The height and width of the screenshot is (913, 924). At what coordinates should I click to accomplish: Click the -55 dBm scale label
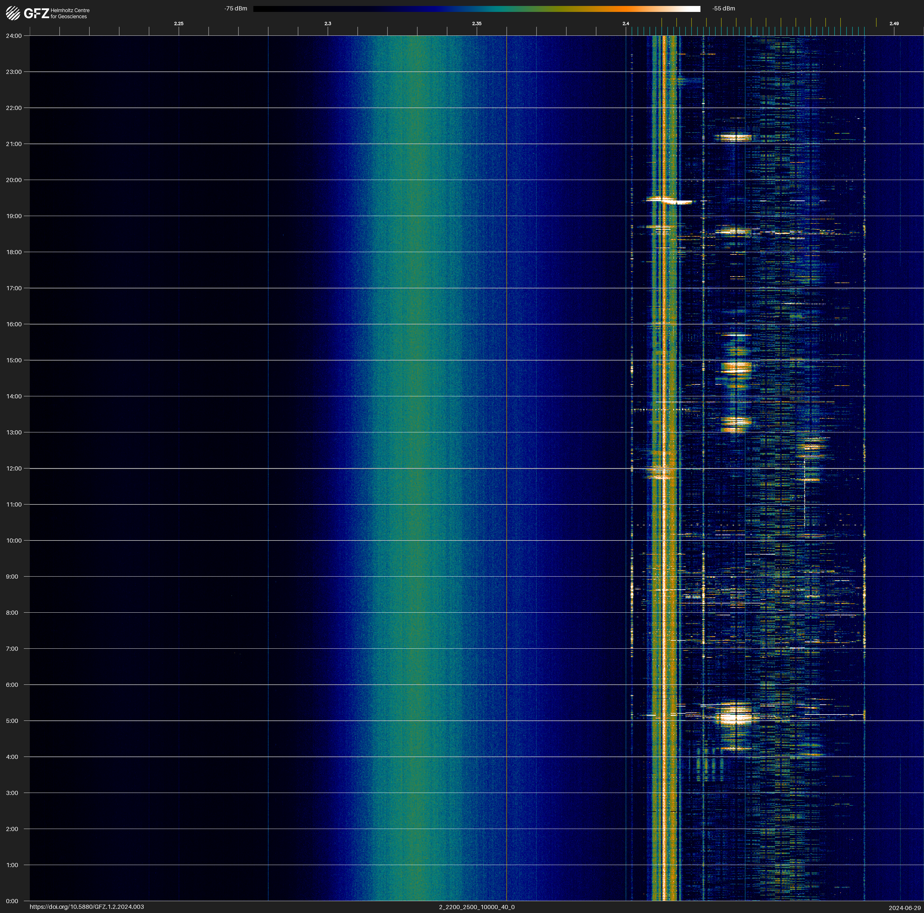coord(724,9)
